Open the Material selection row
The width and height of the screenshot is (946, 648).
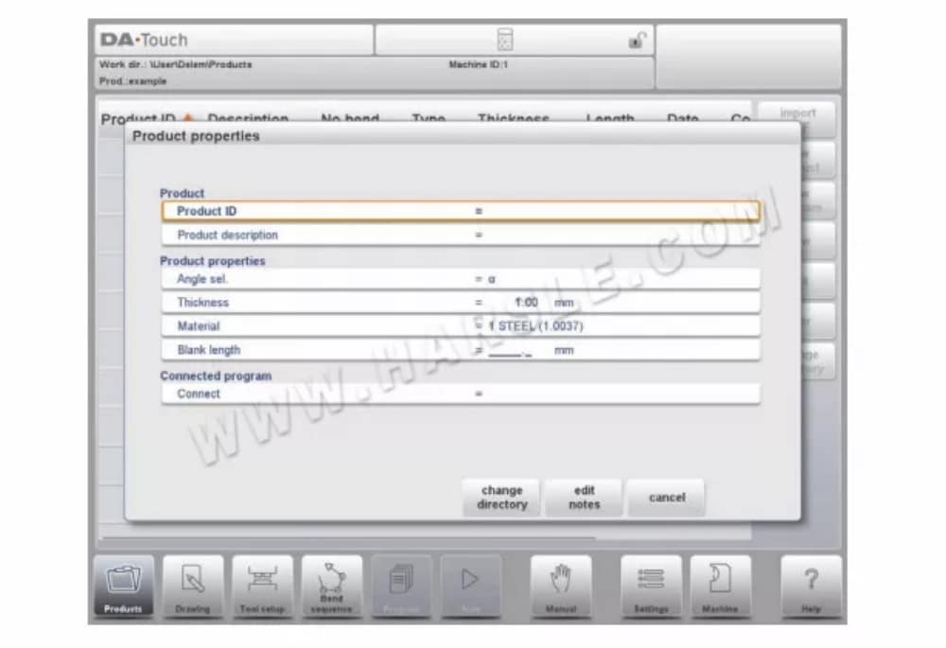(x=461, y=326)
